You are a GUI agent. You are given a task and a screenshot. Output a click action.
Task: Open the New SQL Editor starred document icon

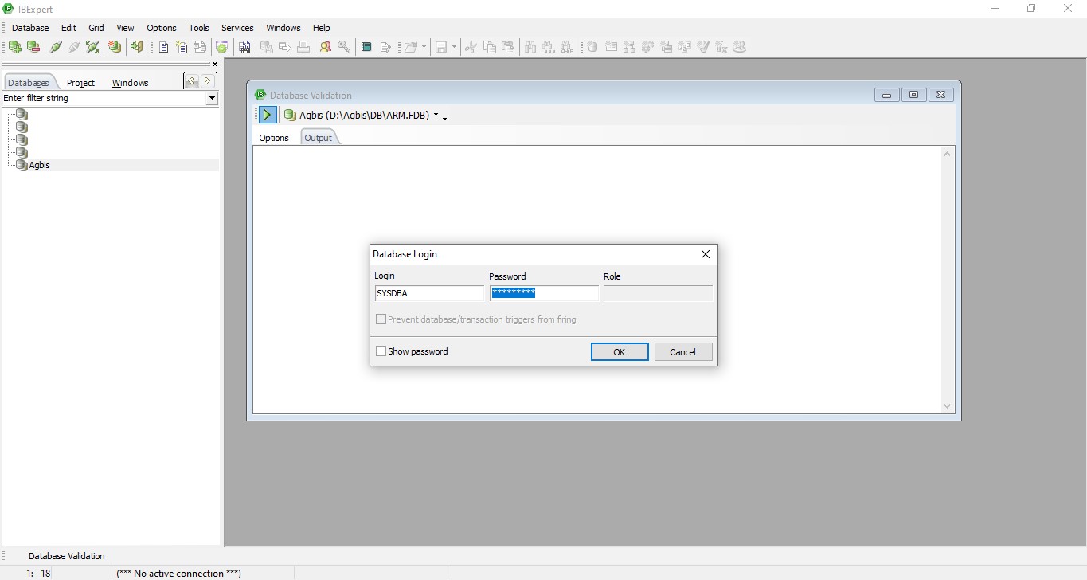tap(182, 47)
